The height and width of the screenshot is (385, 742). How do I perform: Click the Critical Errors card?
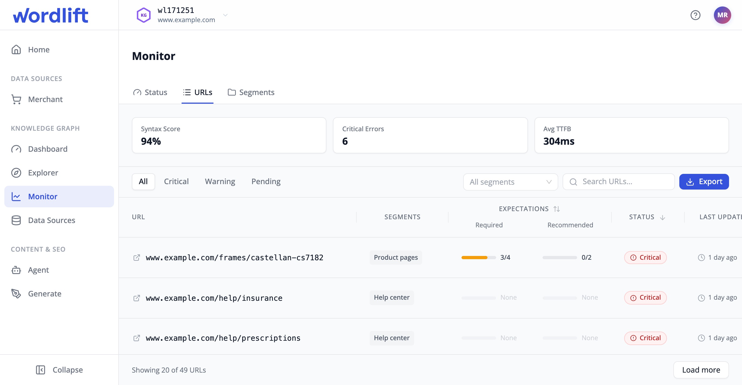430,135
